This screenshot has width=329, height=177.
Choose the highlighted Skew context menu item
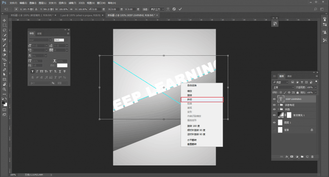pyautogui.click(x=202, y=99)
